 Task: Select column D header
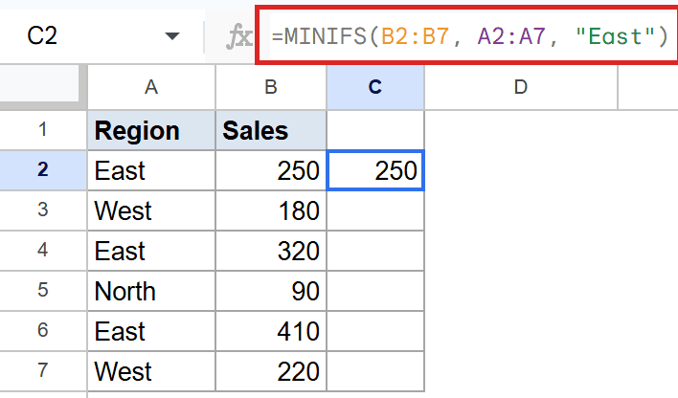pos(521,87)
